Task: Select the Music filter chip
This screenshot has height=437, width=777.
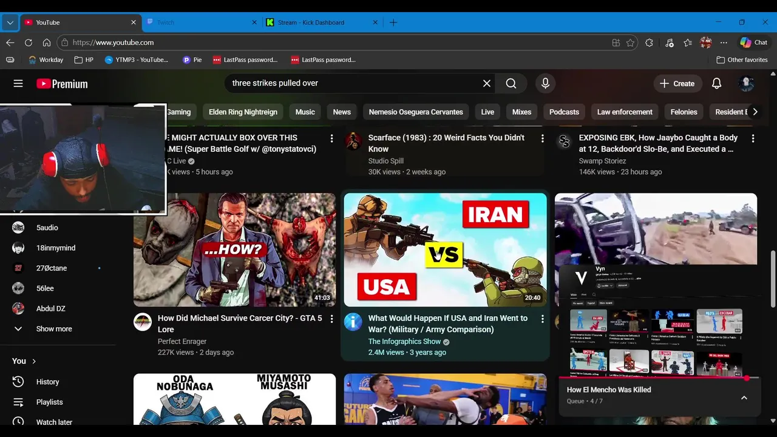Action: coord(305,112)
